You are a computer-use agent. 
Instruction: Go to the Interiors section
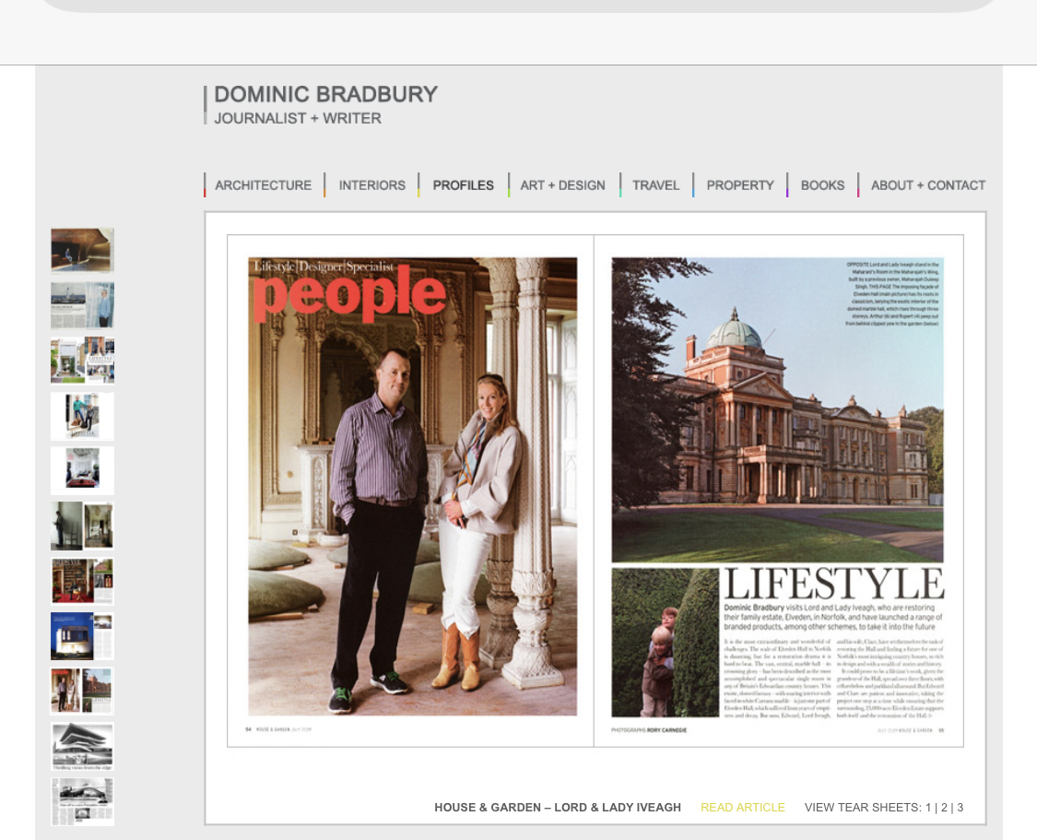click(371, 185)
